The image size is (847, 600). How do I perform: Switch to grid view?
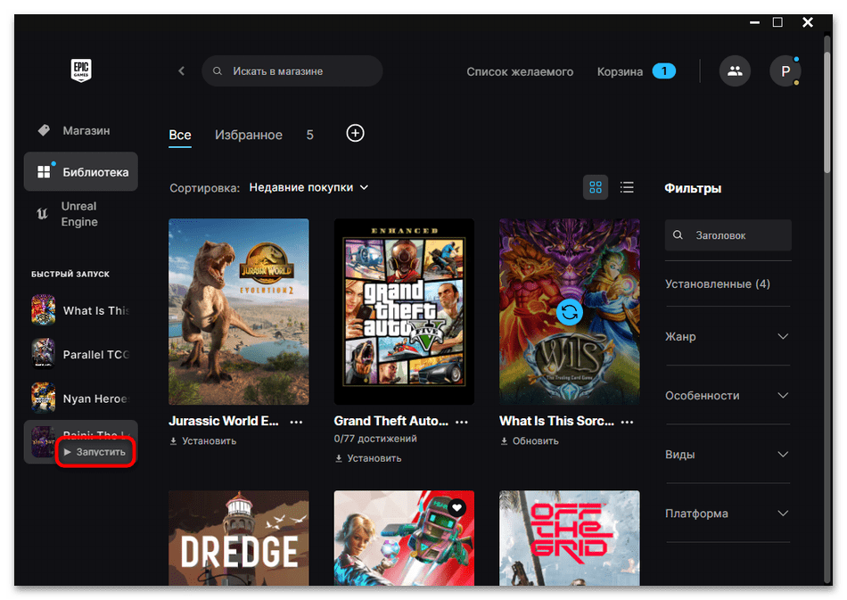596,187
